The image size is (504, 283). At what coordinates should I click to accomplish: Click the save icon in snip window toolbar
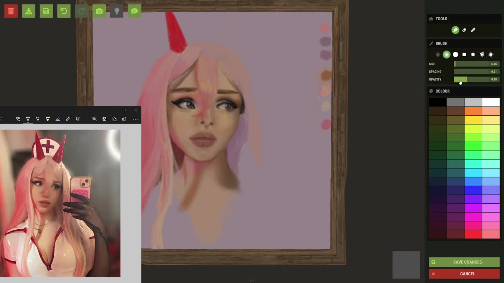104,119
